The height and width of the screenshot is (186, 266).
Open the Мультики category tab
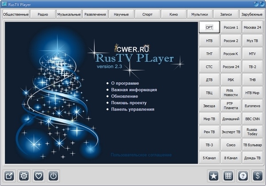pos(199,15)
